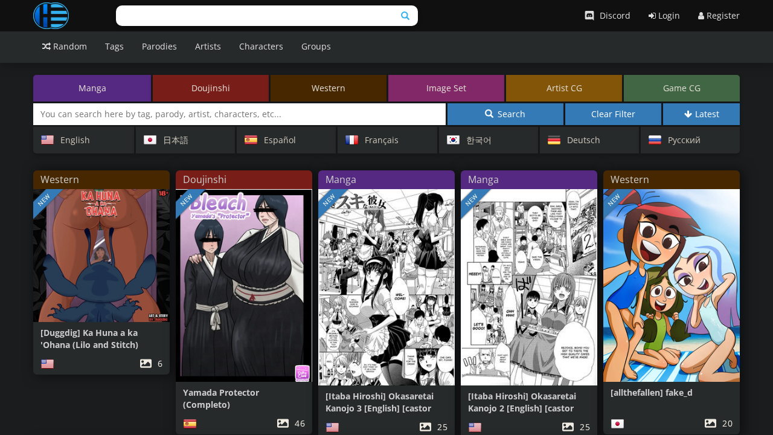Click the magnifier icon in top search bar
This screenshot has height=435, width=773.
pyautogui.click(x=405, y=16)
